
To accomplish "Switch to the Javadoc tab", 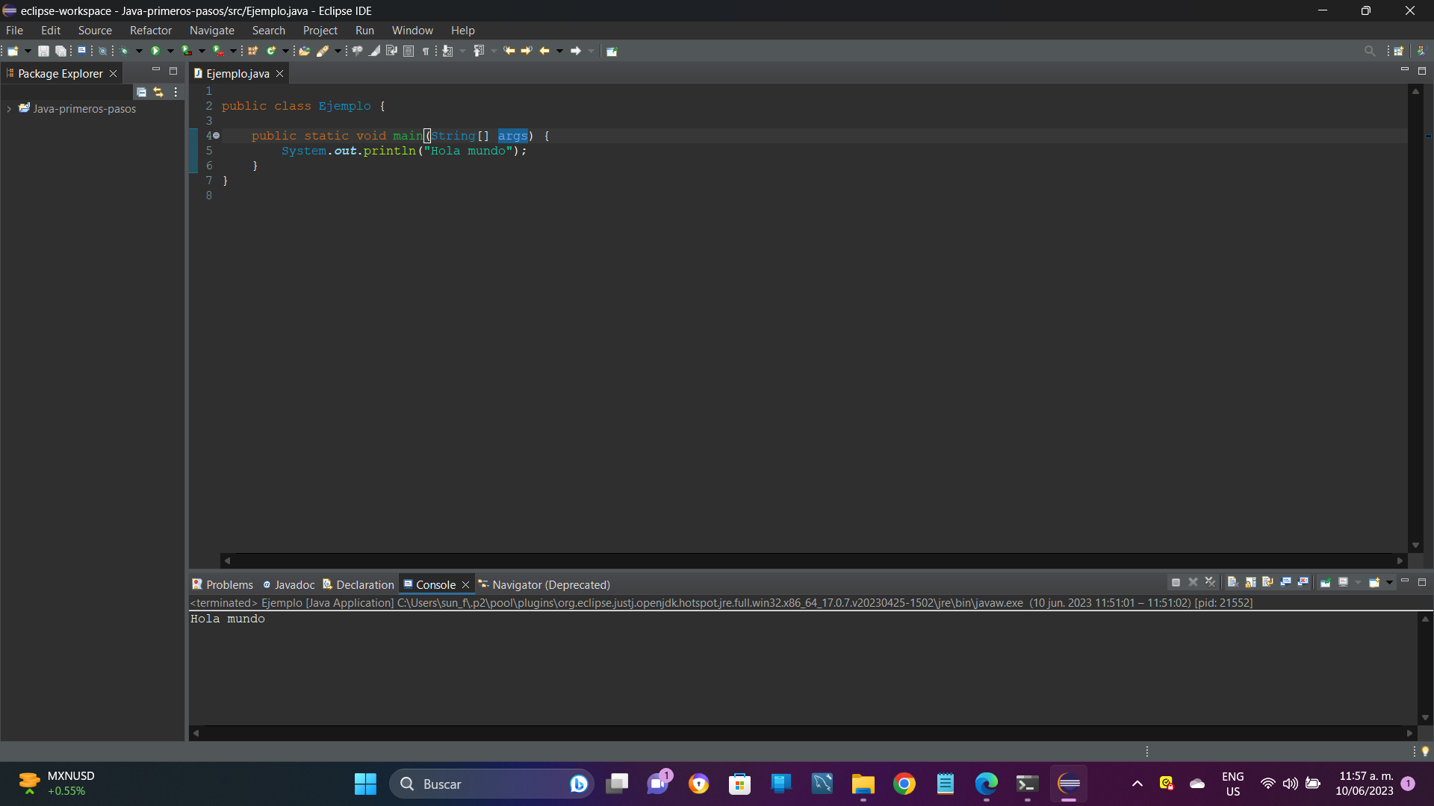I will [x=293, y=584].
